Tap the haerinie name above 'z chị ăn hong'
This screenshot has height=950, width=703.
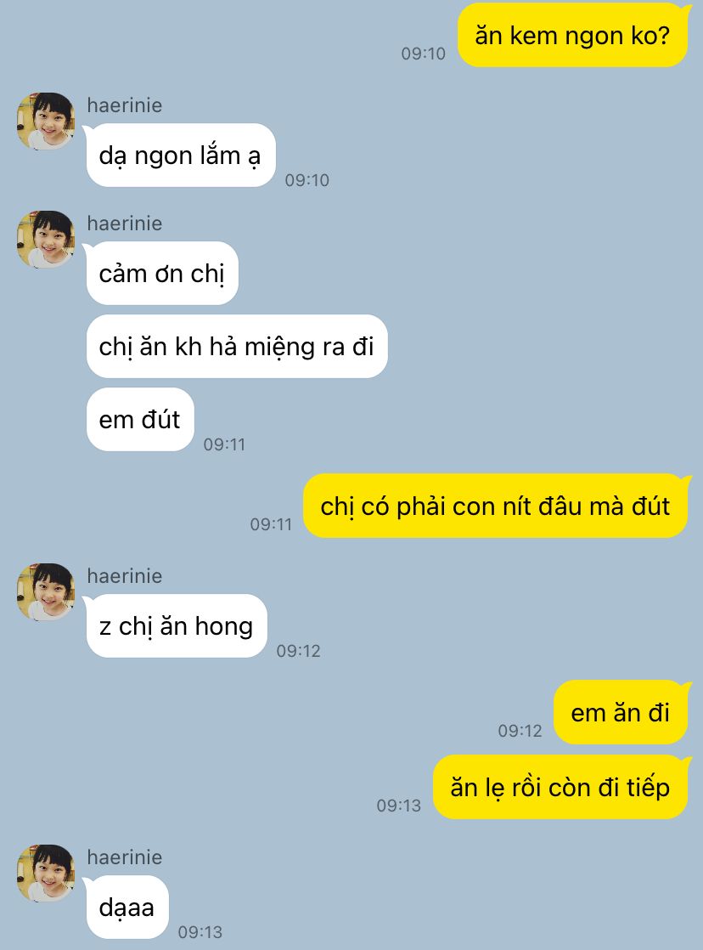click(125, 575)
